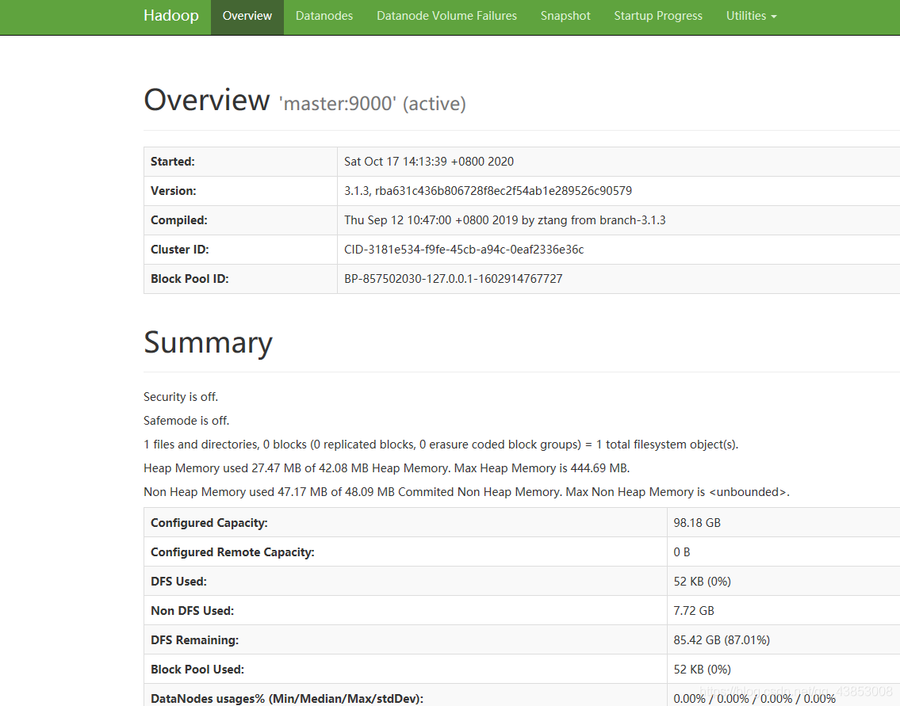Click the Summary section heading
This screenshot has width=900, height=706.
click(x=208, y=342)
